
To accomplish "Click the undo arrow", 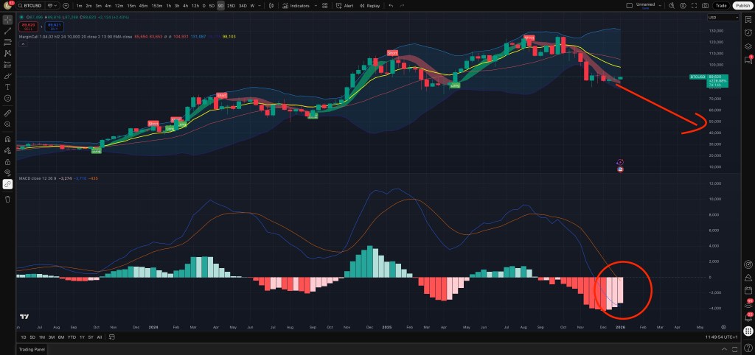I will pos(391,5).
